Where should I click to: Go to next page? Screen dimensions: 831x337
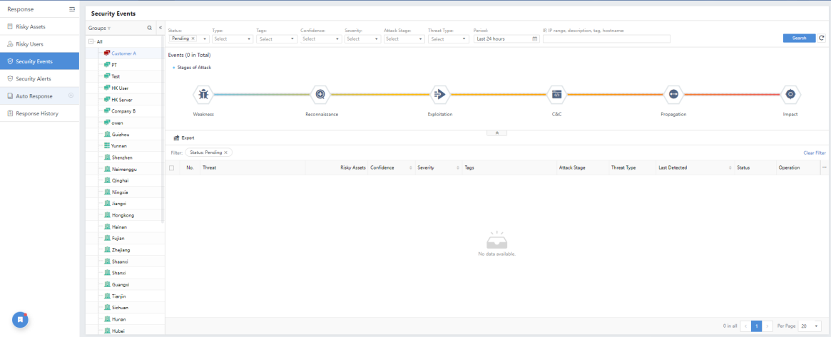click(x=768, y=326)
